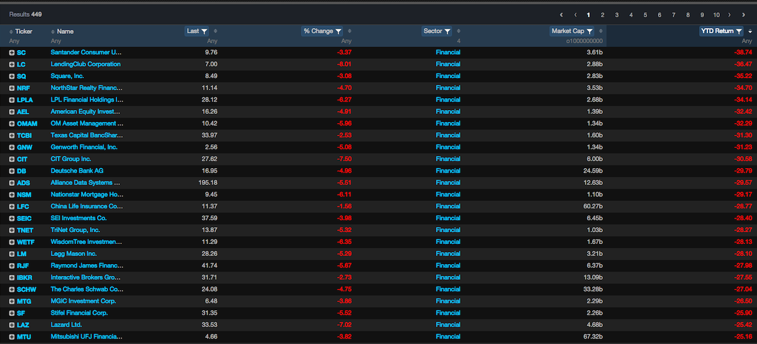The height and width of the screenshot is (344, 757).
Task: Click the Financial sector link for IBKR
Action: pyautogui.click(x=448, y=277)
